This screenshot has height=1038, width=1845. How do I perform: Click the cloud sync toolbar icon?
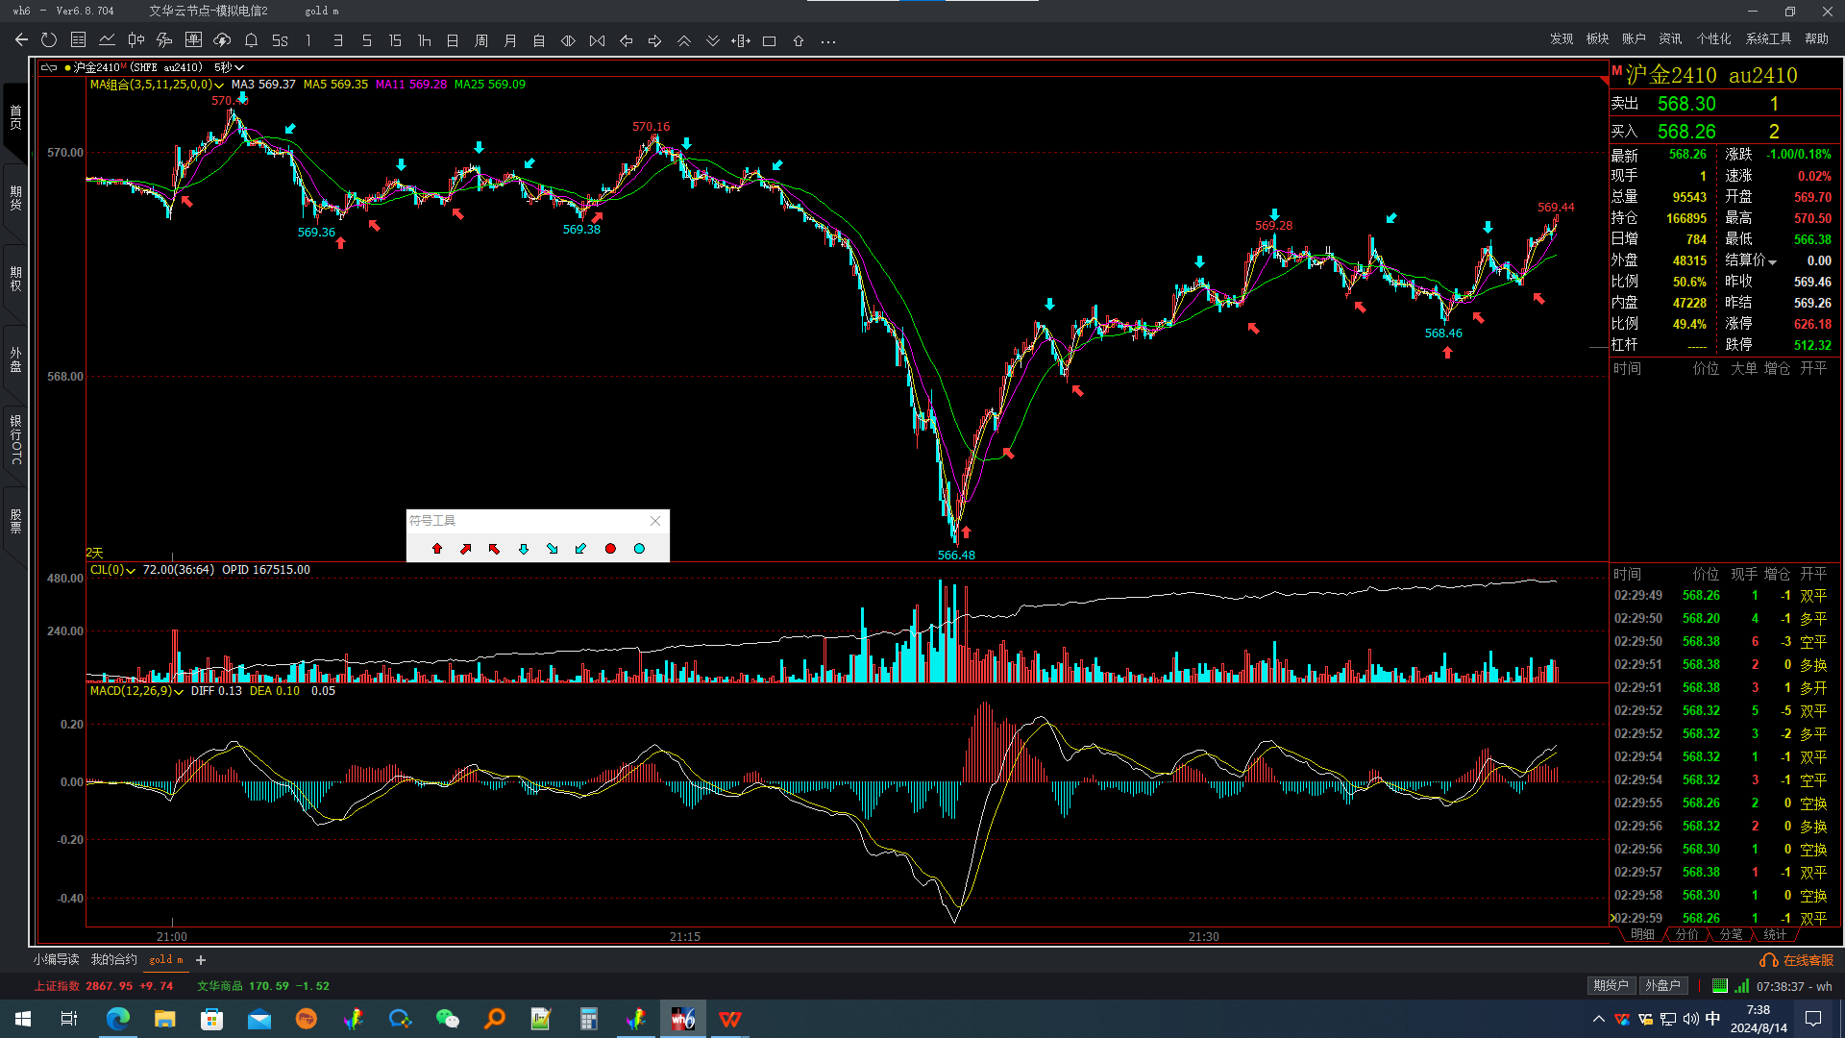(222, 40)
